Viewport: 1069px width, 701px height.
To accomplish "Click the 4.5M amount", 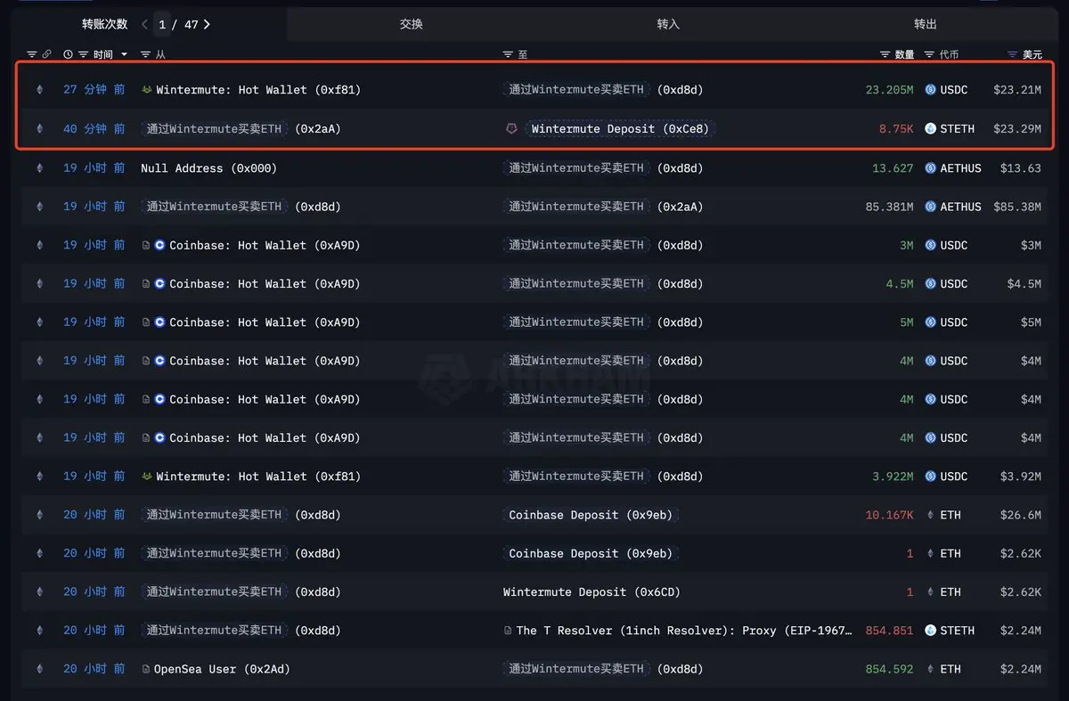I will pyautogui.click(x=900, y=284).
